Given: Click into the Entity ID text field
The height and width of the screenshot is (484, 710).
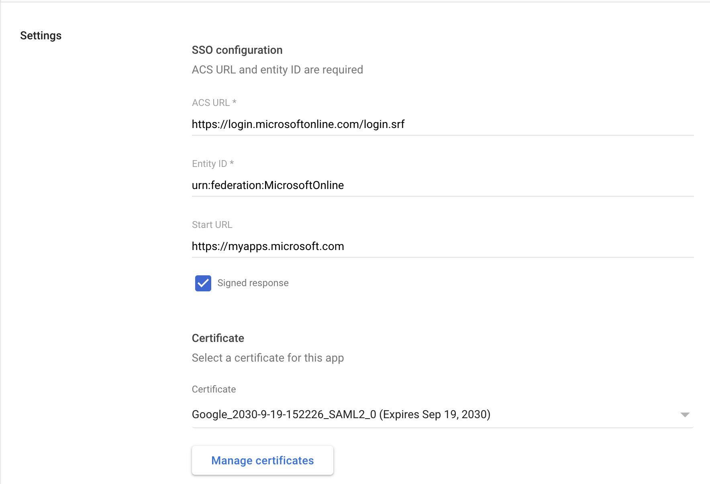Looking at the screenshot, I should 443,185.
